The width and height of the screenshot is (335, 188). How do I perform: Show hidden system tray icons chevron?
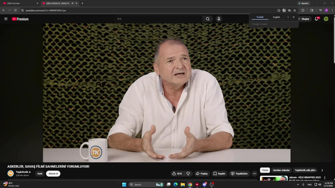click(x=298, y=185)
